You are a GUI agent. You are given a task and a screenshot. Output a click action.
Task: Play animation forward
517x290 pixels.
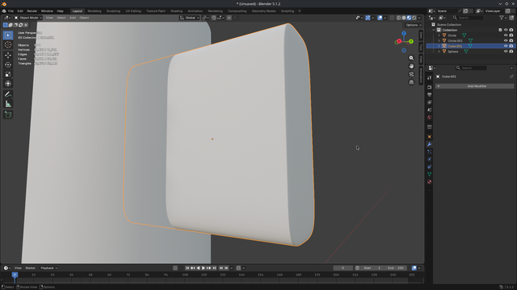click(204, 268)
